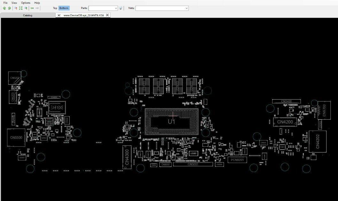The height and width of the screenshot is (201, 338).
Task: Switch to the Catalog tab
Action: pyautogui.click(x=27, y=15)
